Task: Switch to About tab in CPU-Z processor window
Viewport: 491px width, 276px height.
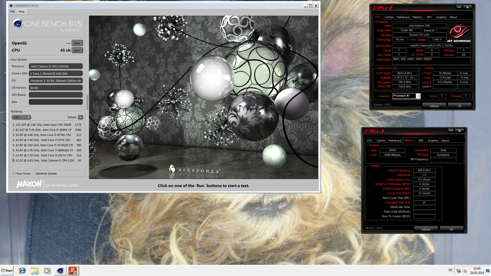Action: coord(453,17)
